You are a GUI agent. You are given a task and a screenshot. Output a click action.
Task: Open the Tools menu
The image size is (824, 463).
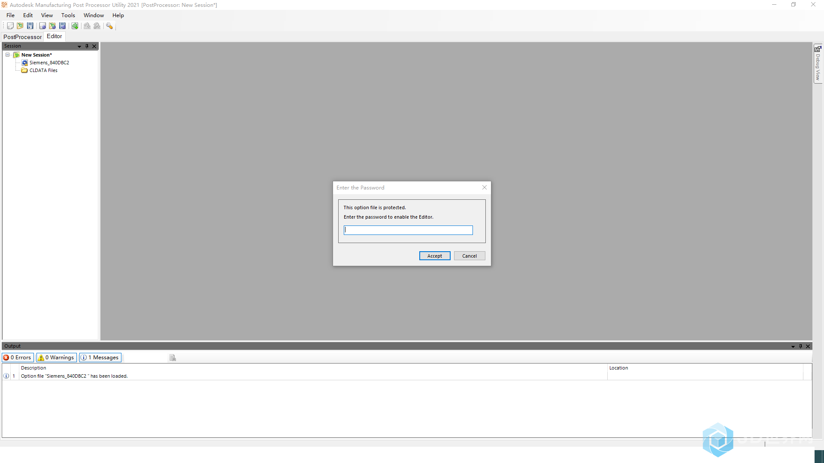tap(68, 15)
